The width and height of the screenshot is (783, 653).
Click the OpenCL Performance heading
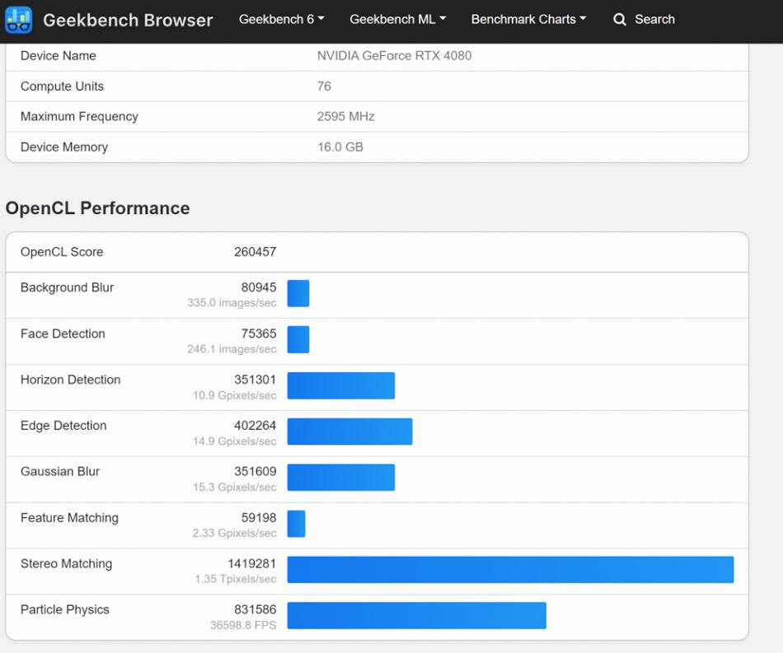tap(98, 208)
